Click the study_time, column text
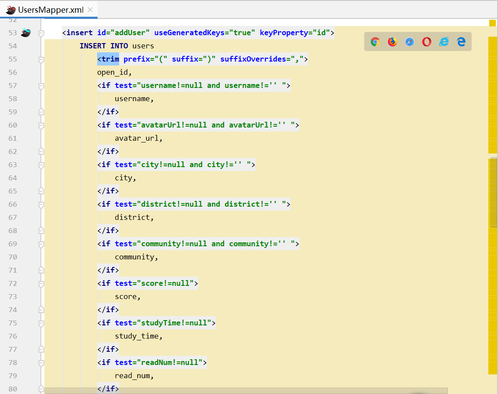 (x=138, y=336)
